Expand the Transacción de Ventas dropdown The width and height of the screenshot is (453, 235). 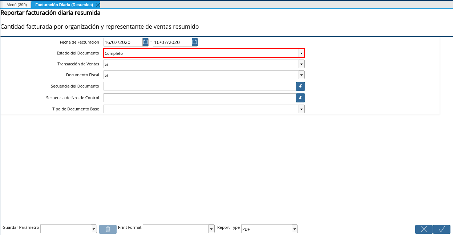click(302, 64)
